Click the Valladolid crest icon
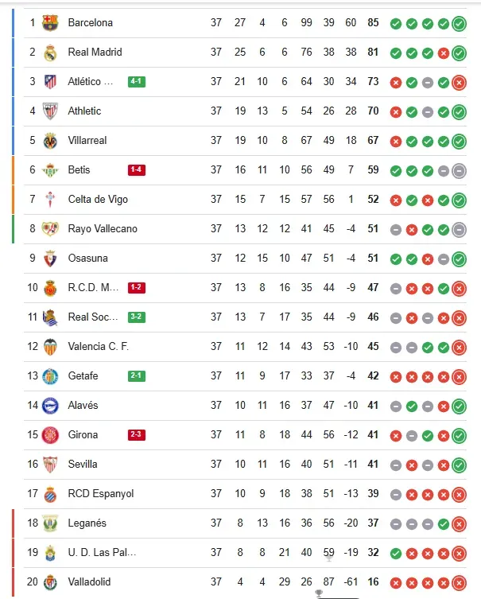481x599 pixels. (x=50, y=582)
